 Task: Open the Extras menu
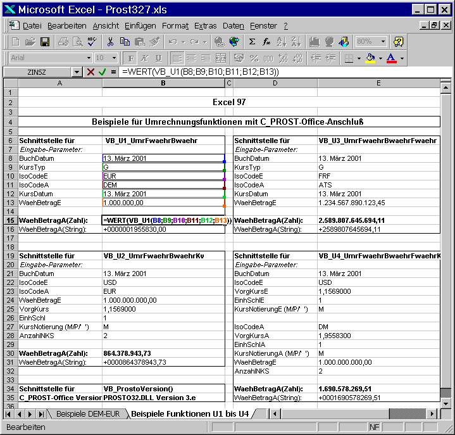206,26
